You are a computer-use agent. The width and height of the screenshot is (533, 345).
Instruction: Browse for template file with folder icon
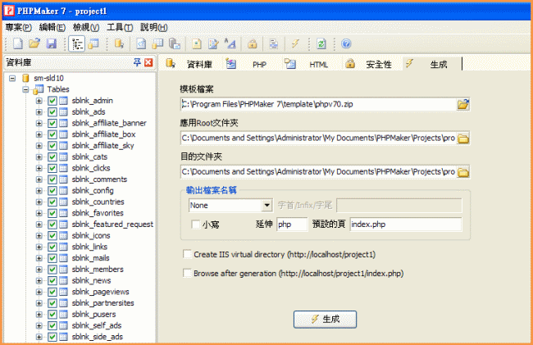tap(462, 104)
